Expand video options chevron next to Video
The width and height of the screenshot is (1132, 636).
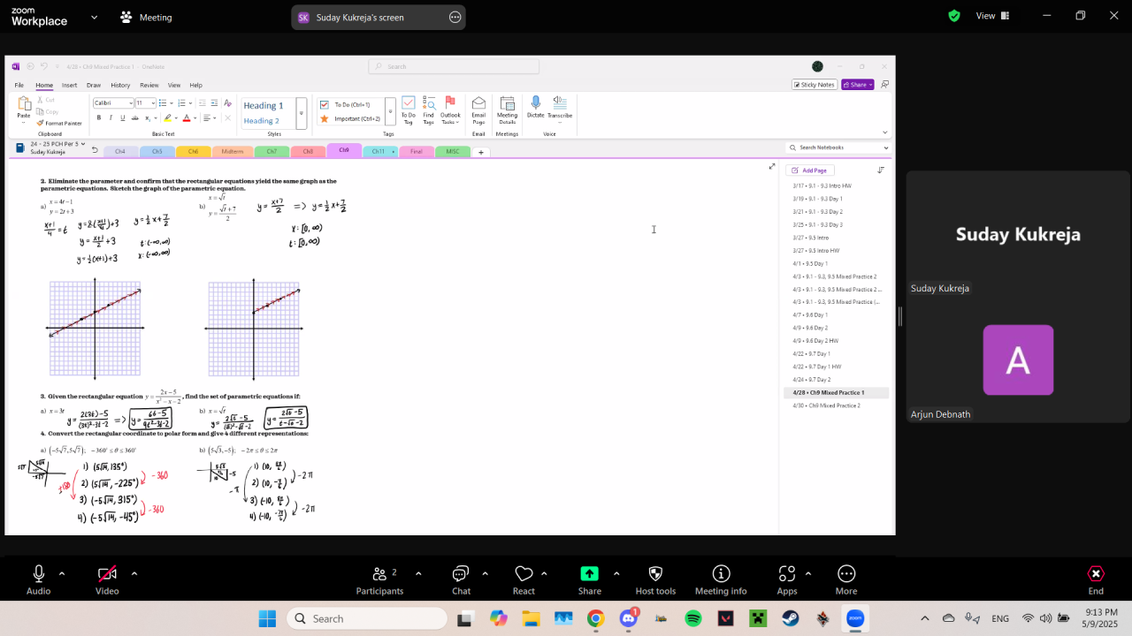coord(134,573)
